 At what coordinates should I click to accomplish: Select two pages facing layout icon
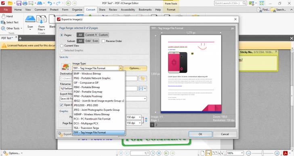214,153
